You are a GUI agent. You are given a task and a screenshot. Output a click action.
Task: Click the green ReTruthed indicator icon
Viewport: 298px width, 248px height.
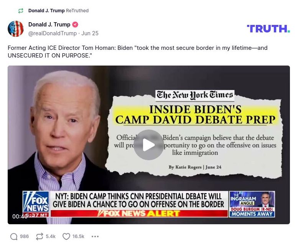coord(21,11)
